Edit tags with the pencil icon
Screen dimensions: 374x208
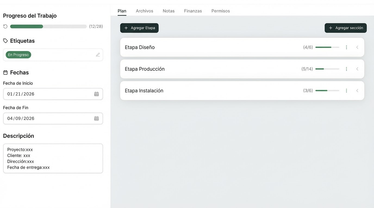[x=98, y=55]
